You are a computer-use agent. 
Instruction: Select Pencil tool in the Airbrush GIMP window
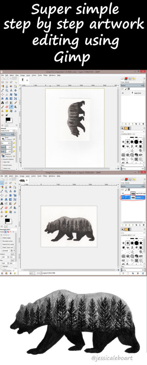(16, 103)
